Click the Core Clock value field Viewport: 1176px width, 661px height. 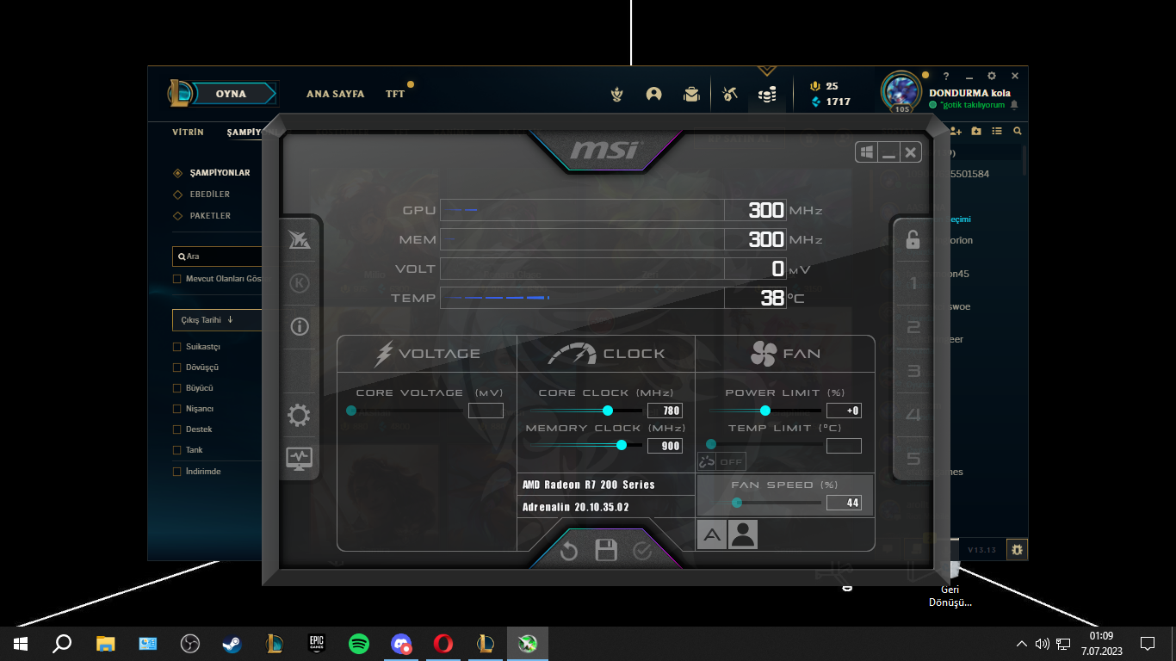pyautogui.click(x=665, y=411)
